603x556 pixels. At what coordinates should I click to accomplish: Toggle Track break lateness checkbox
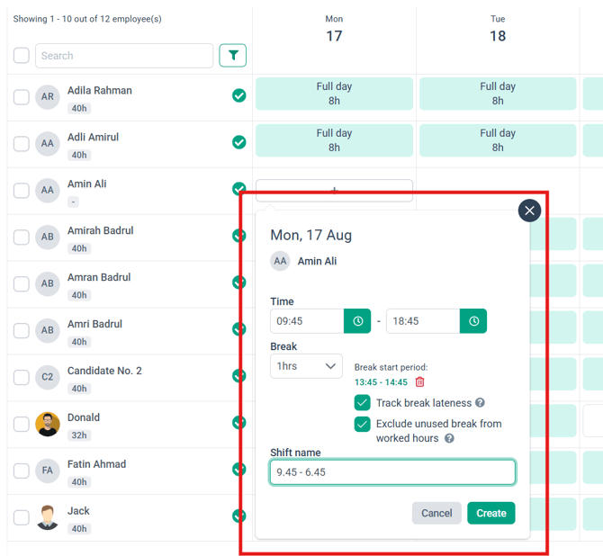(x=363, y=402)
